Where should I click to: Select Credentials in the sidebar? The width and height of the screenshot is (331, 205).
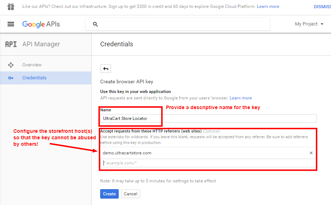pyautogui.click(x=45, y=78)
